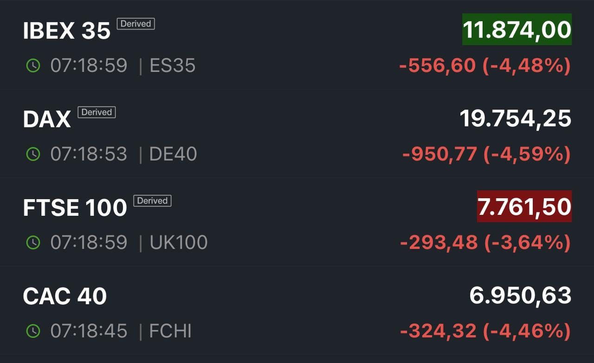Click the Derived badge beside FTSE 100
This screenshot has width=594, height=363.
(x=152, y=201)
